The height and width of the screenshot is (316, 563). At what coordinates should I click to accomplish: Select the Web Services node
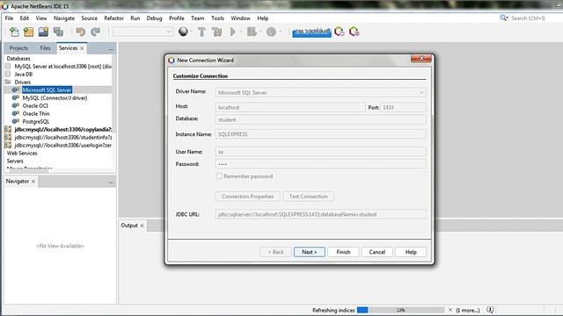click(22, 153)
